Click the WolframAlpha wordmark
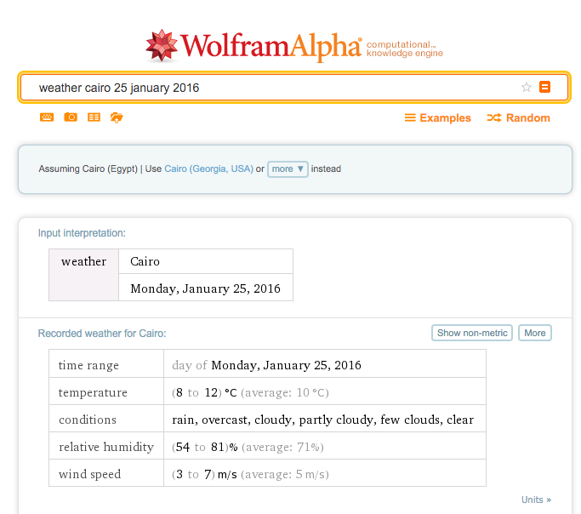Image resolution: width=581 pixels, height=514 pixels. point(271,46)
